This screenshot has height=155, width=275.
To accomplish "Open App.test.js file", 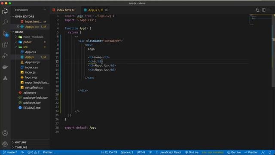I will 32,62.
